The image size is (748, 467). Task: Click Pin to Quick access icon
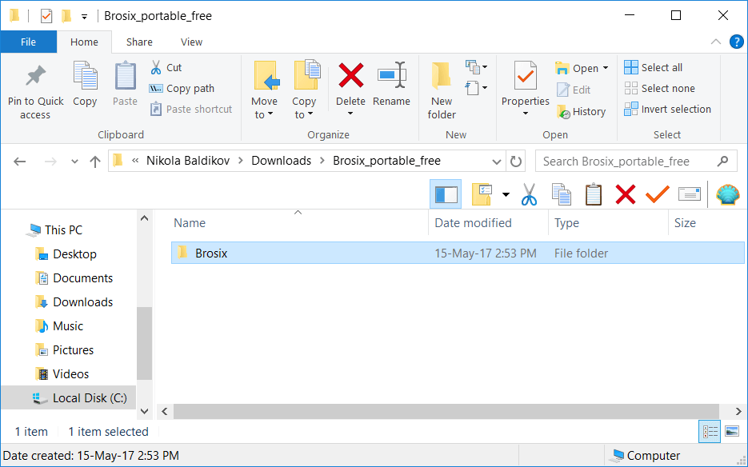coord(35,75)
